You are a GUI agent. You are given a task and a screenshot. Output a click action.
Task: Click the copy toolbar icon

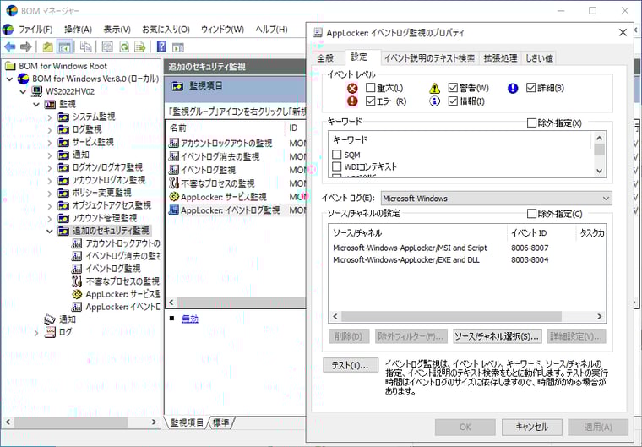pyautogui.click(x=85, y=46)
